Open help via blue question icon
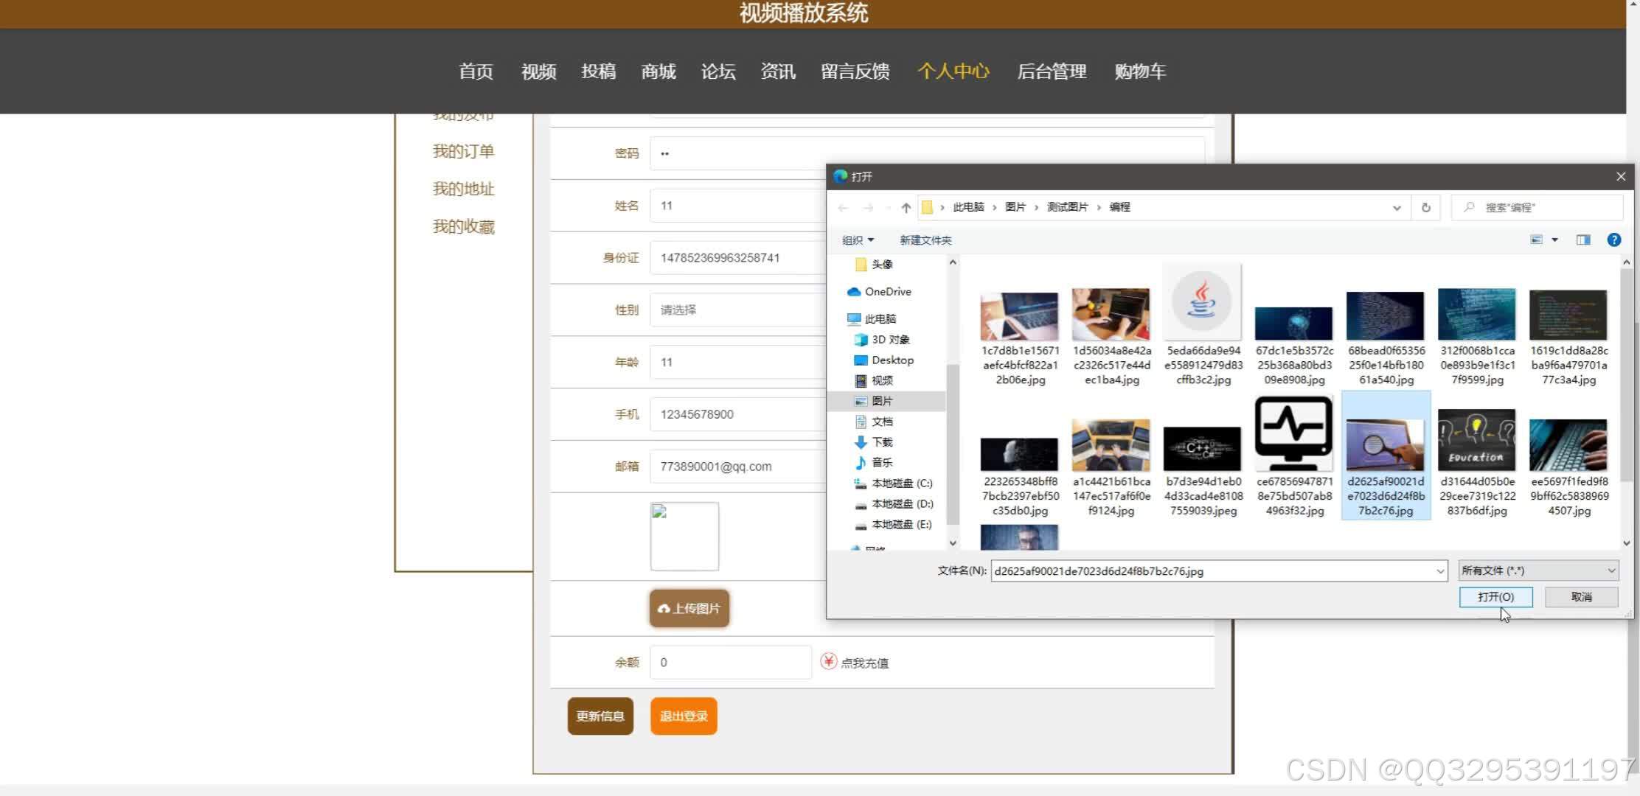 [x=1613, y=240]
